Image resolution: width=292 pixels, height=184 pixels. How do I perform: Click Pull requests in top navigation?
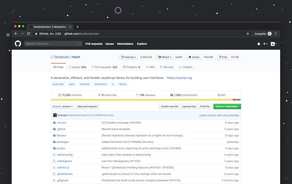(94, 44)
